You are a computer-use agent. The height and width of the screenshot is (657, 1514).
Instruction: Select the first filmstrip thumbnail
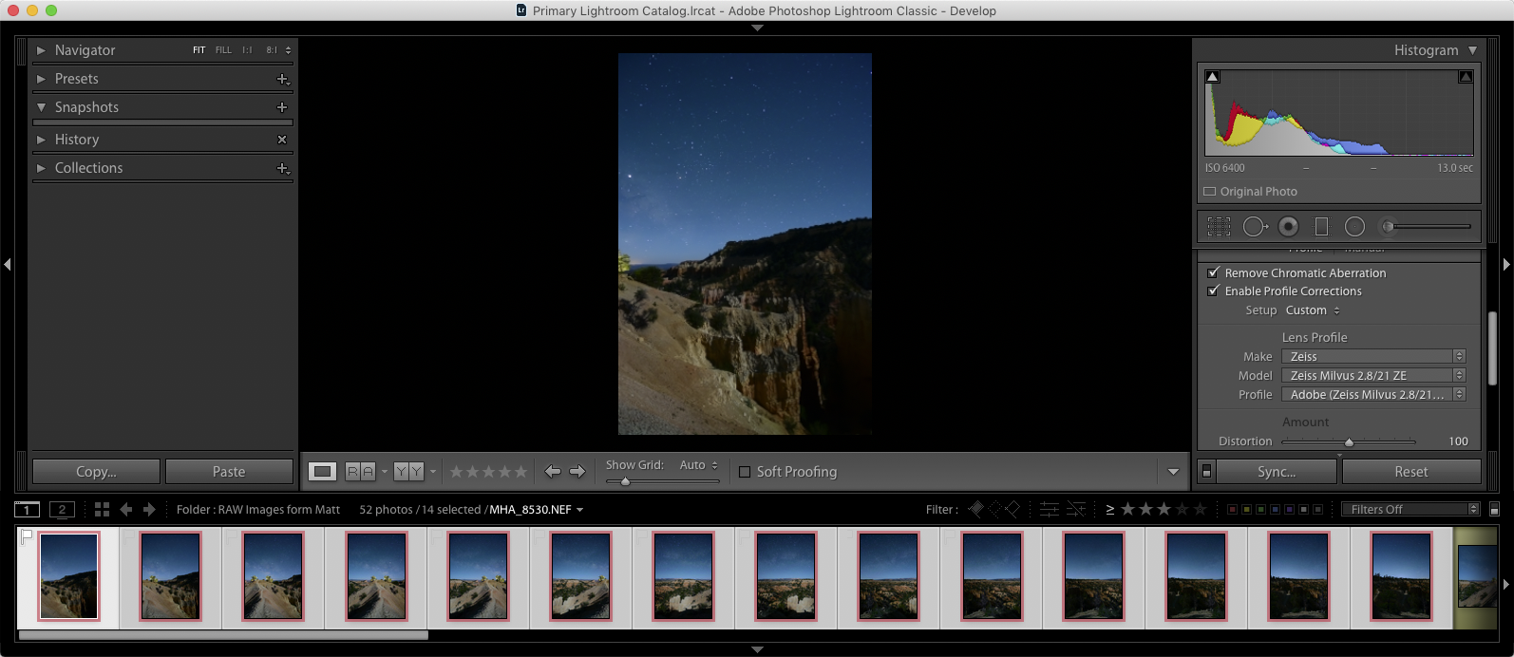[x=68, y=576]
